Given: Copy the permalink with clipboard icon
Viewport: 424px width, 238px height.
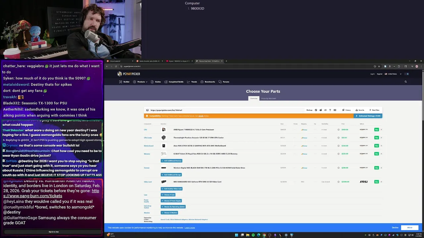Looking at the screenshot, I should 147,110.
